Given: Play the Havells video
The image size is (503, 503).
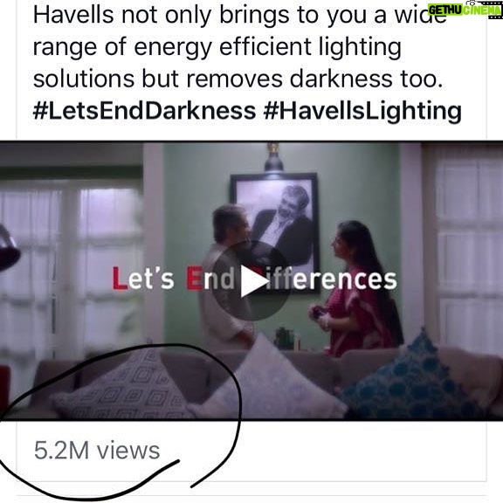Looking at the screenshot, I should 251,280.
